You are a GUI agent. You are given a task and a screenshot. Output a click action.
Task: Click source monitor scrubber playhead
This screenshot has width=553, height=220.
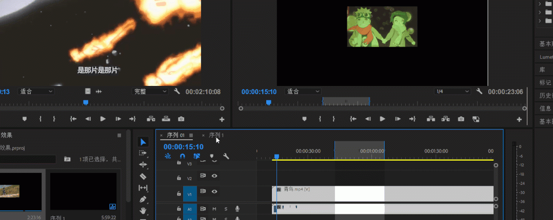[x=85, y=102]
